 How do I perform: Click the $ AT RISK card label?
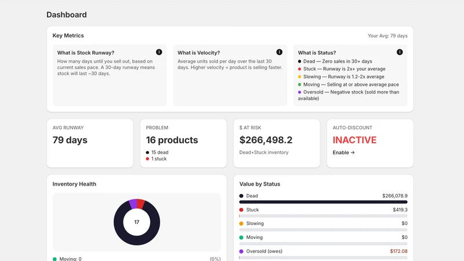[x=250, y=128]
